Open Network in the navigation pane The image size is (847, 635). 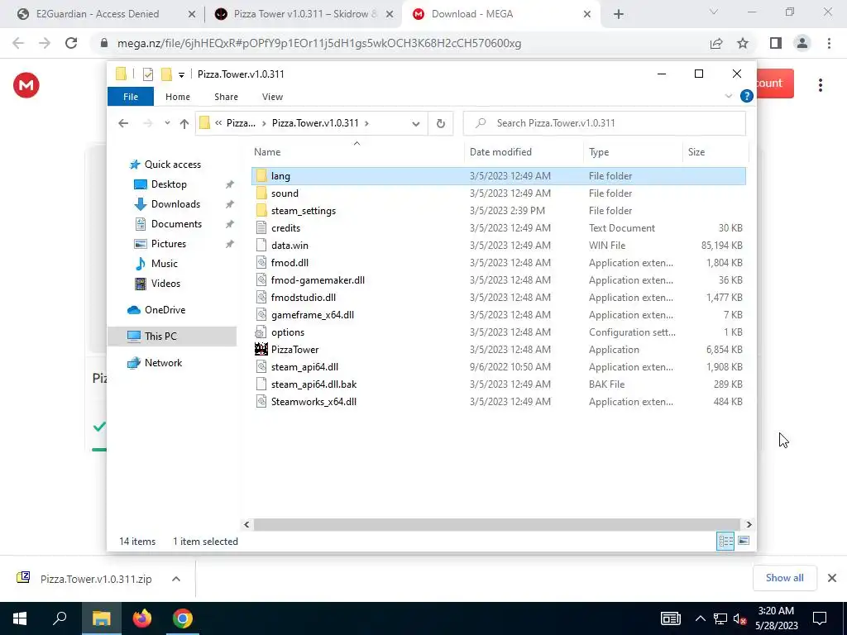tap(163, 363)
